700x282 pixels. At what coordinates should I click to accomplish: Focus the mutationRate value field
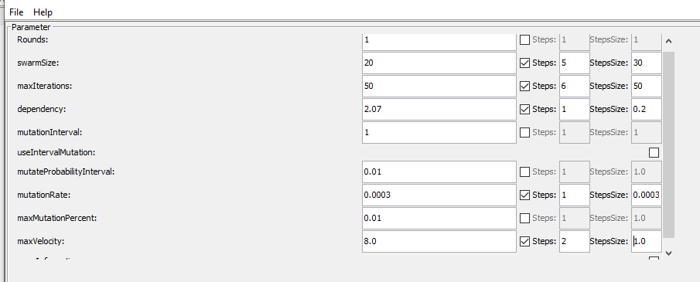(x=439, y=195)
